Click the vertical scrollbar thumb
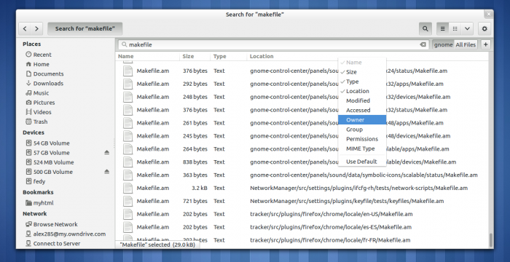Image resolution: width=510 pixels, height=262 pixels. tap(491, 239)
